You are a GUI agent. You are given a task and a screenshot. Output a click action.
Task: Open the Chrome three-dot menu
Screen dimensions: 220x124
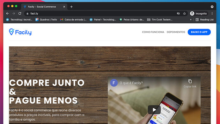(212, 13)
